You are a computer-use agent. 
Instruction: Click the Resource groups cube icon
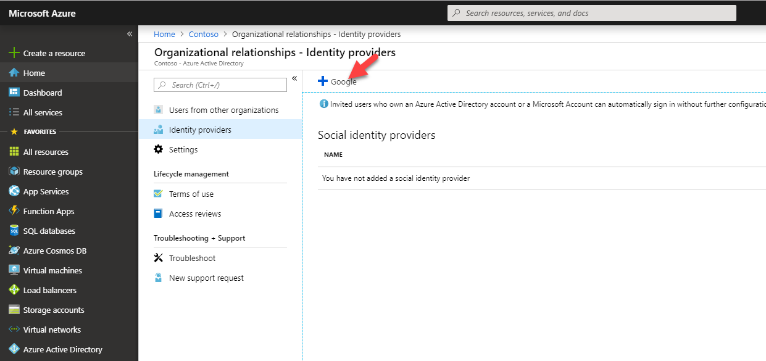click(x=14, y=172)
